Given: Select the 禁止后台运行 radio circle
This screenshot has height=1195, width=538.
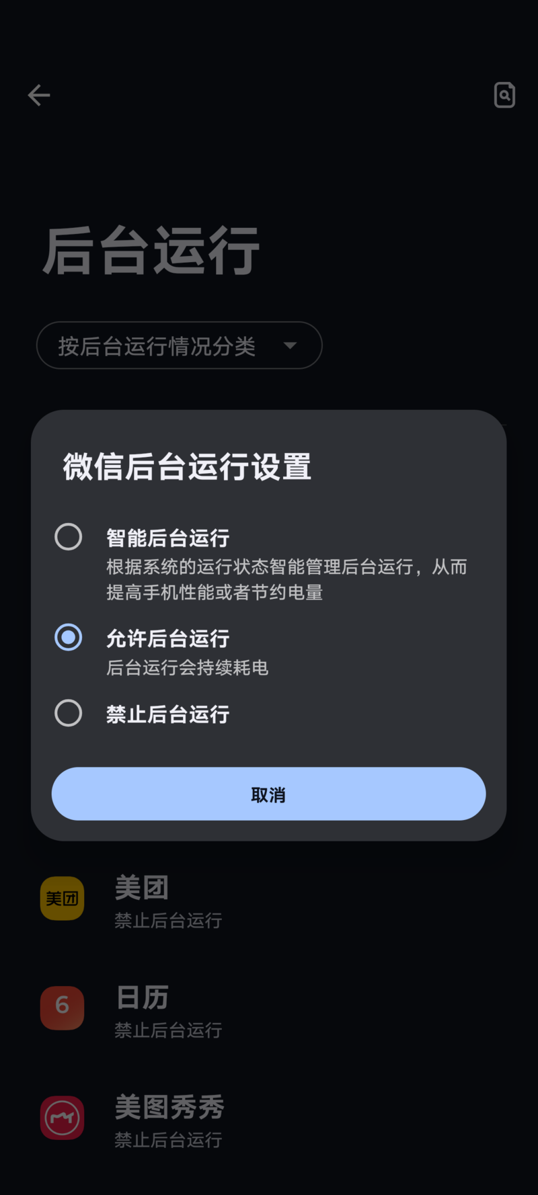Looking at the screenshot, I should click(69, 713).
